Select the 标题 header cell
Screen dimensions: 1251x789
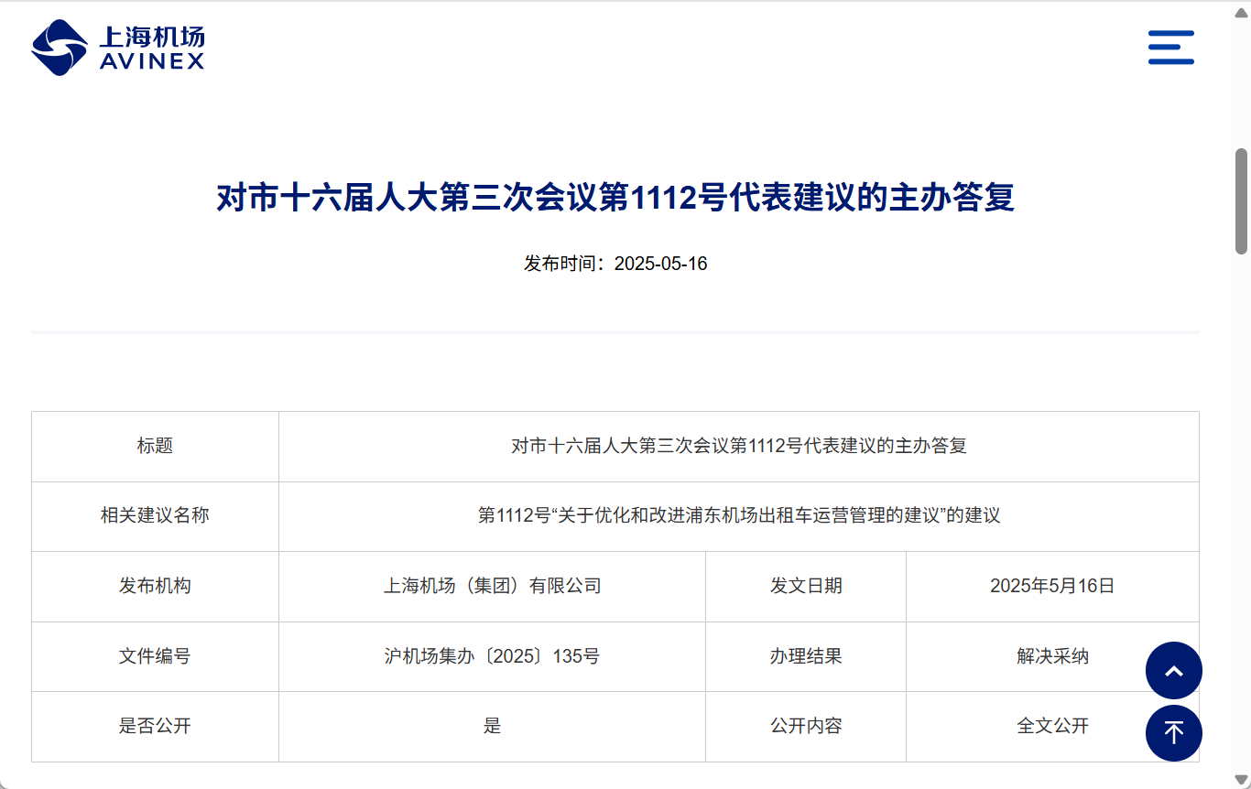[x=155, y=446]
